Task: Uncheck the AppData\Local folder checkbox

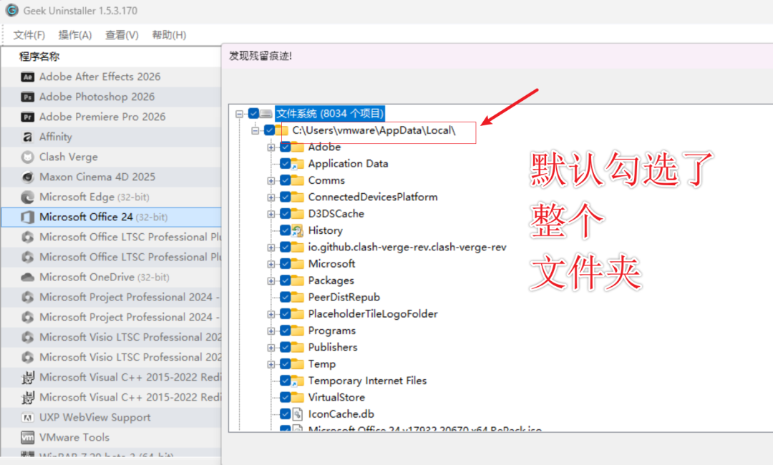Action: pyautogui.click(x=269, y=130)
